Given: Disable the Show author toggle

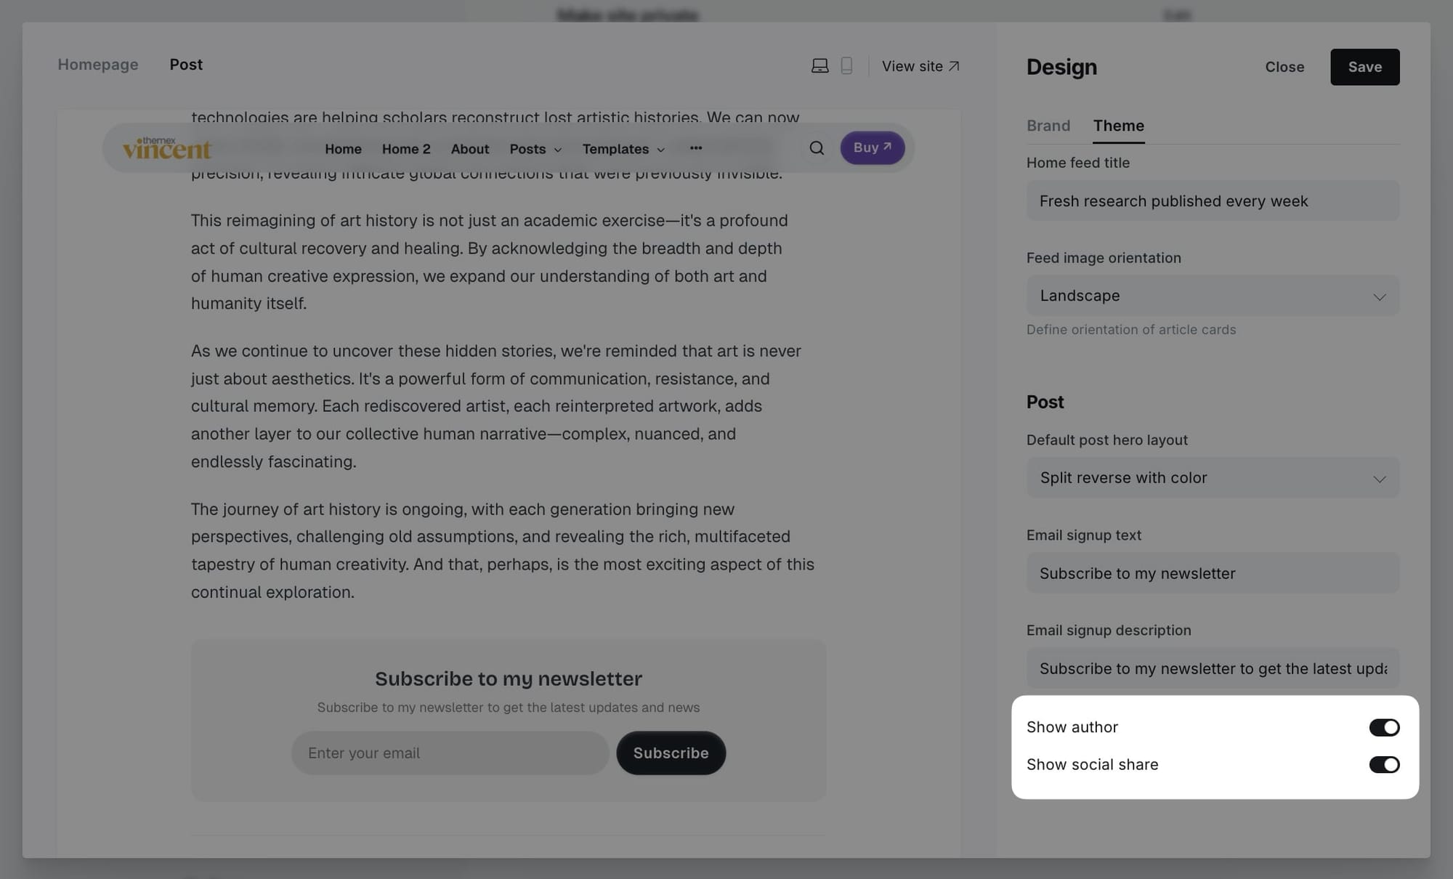Looking at the screenshot, I should pos(1384,726).
